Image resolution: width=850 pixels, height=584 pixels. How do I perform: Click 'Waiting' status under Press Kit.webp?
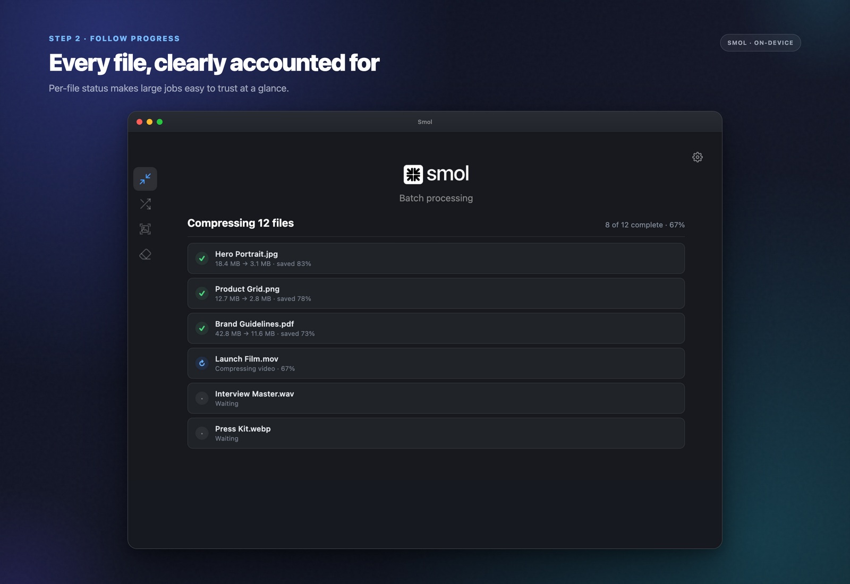(227, 439)
